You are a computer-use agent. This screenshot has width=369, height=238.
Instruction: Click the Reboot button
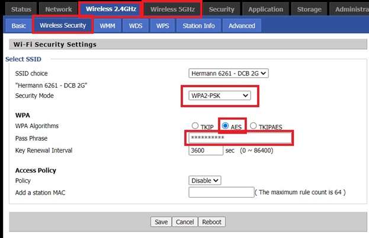point(211,222)
